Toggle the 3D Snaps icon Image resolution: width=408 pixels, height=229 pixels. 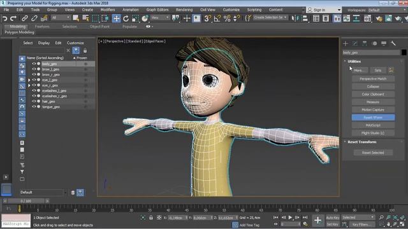pyautogui.click(x=207, y=18)
